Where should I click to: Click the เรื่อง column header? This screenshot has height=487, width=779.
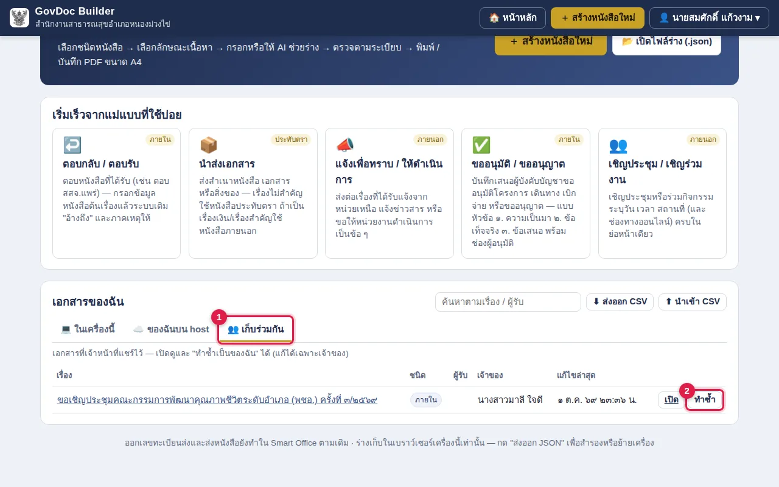[65, 375]
